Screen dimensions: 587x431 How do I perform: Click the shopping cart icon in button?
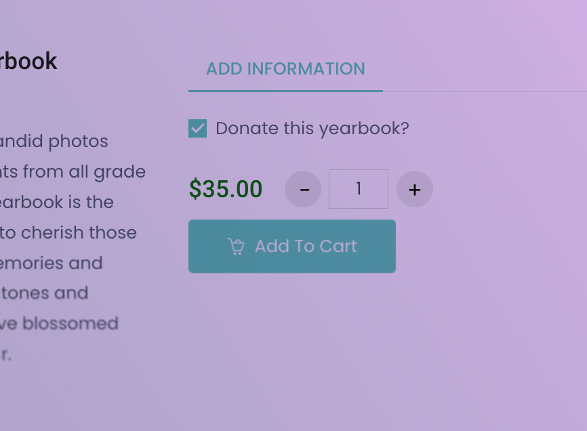point(236,247)
